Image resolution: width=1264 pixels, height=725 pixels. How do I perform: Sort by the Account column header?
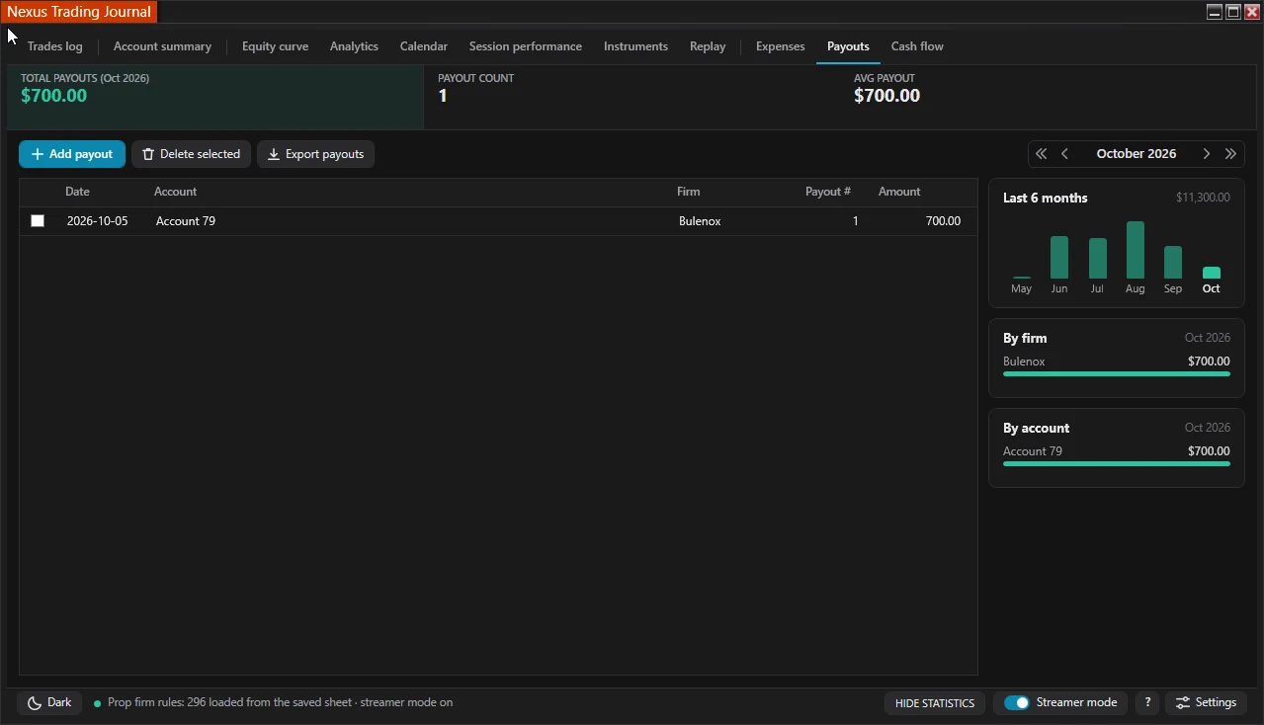click(x=175, y=192)
